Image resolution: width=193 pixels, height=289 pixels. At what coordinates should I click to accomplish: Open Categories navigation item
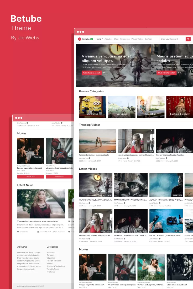tap(125, 39)
